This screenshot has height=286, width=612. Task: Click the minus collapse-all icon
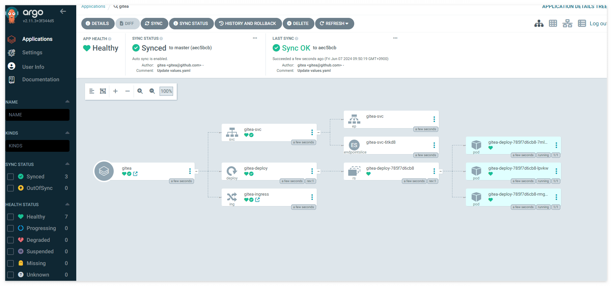128,91
